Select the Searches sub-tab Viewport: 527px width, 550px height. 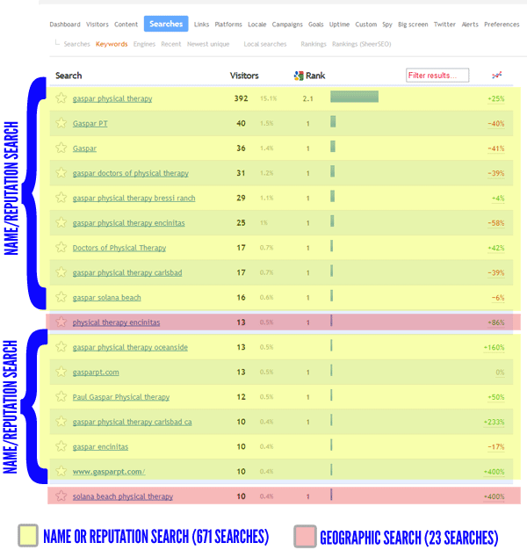[76, 44]
